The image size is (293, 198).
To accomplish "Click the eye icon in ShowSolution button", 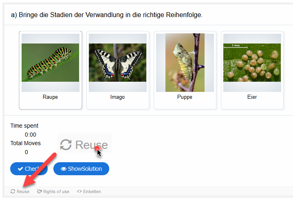I will [64, 169].
